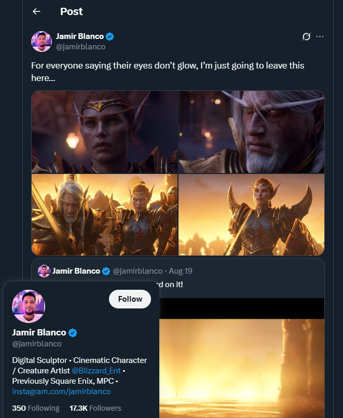Open the top-right bearded elf close-up image
The image size is (343, 418).
(252, 132)
